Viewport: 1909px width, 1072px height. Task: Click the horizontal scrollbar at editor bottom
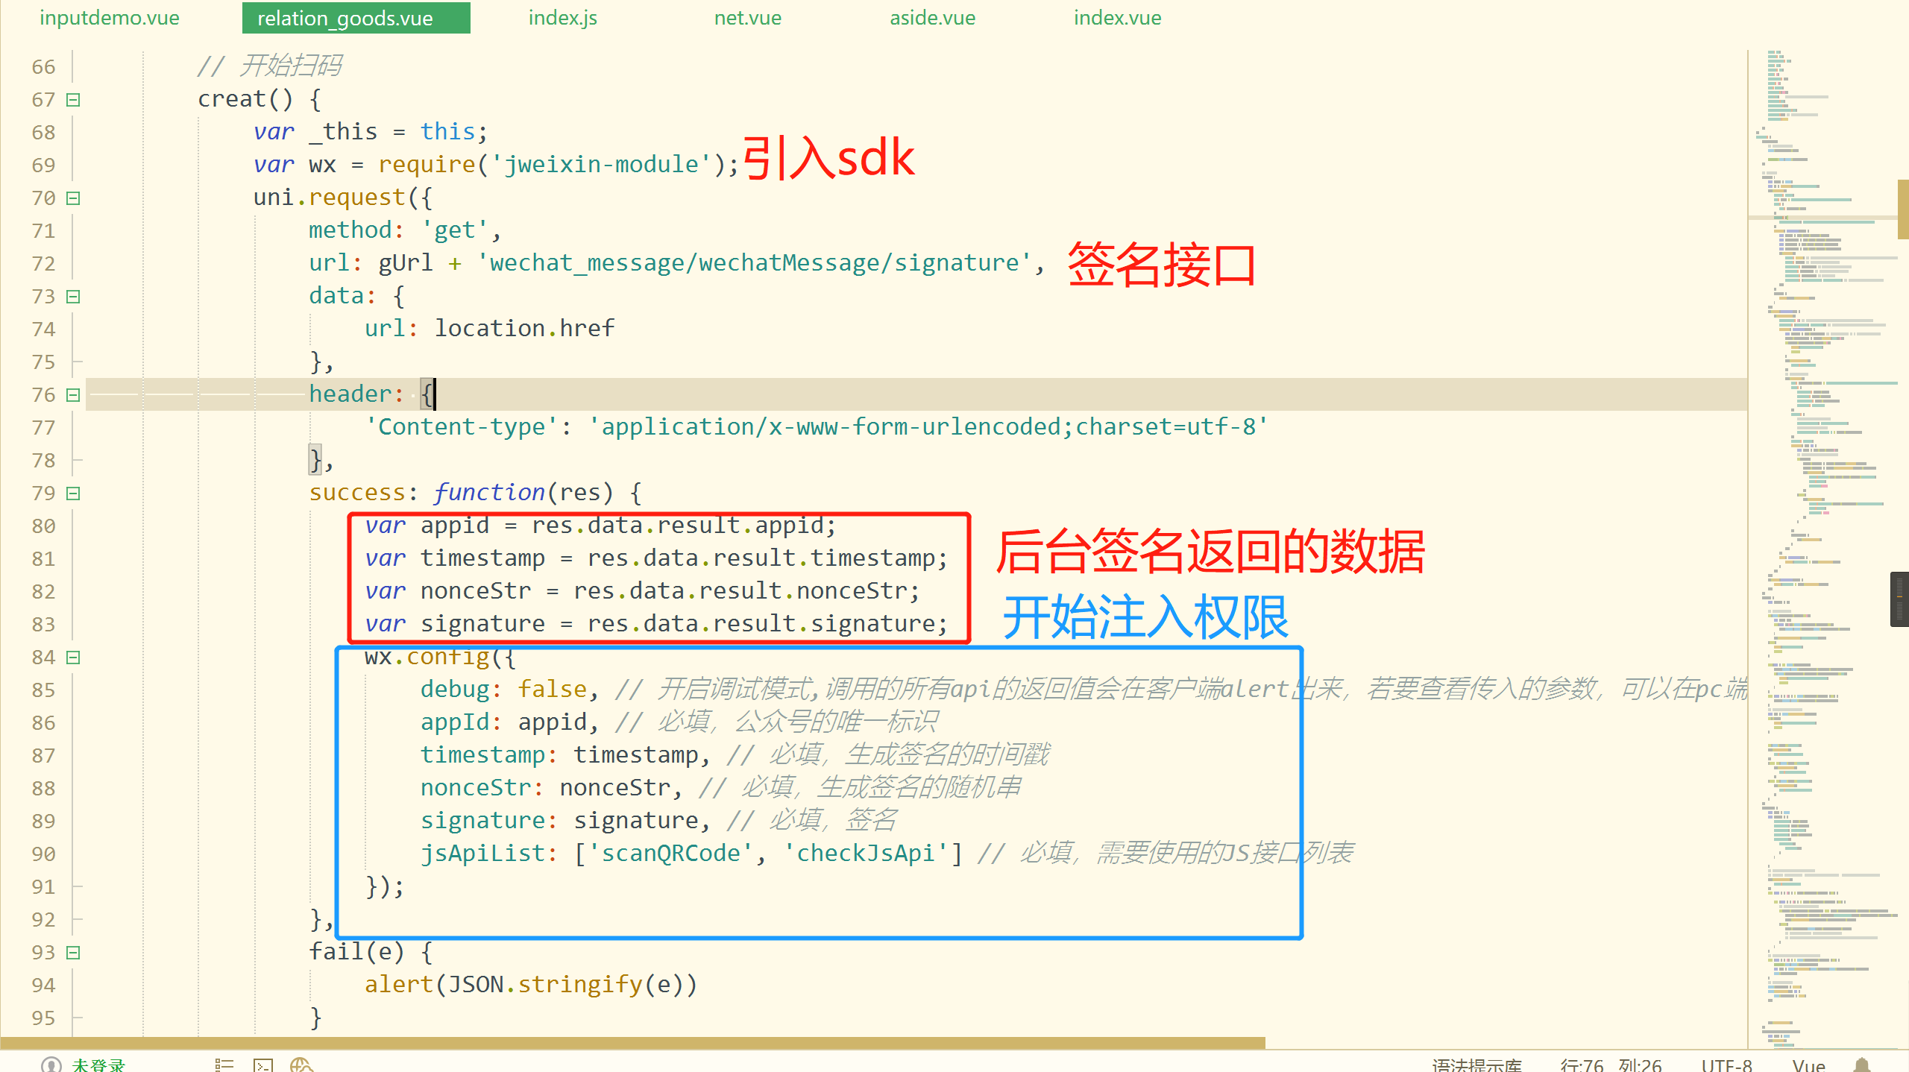[x=632, y=1042]
